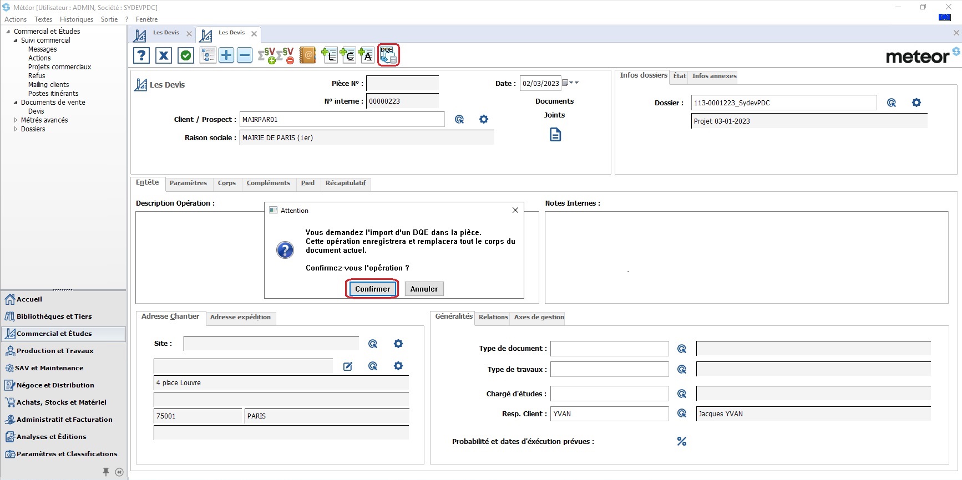
Task: Open the Client / Prospect gear settings
Action: pyautogui.click(x=484, y=119)
